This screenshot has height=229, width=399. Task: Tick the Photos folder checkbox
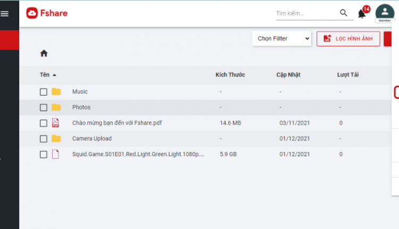[44, 108]
